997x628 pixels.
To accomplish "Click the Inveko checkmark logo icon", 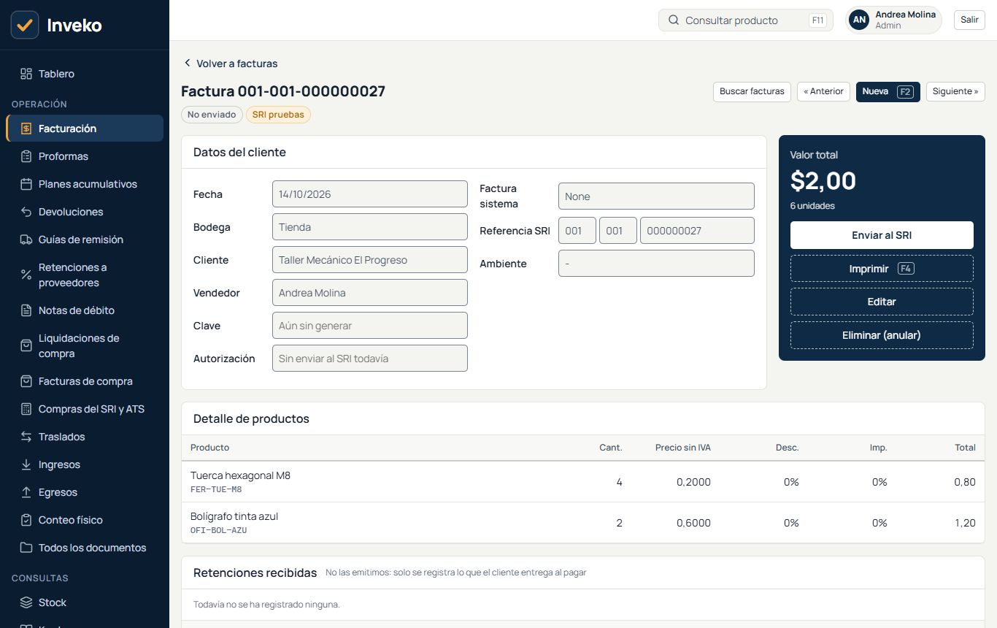I will 25,25.
